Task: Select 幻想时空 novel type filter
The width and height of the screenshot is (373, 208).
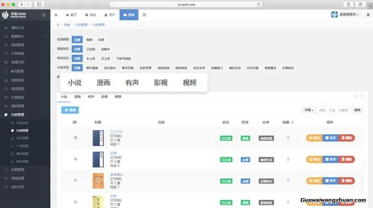Action: [288, 68]
